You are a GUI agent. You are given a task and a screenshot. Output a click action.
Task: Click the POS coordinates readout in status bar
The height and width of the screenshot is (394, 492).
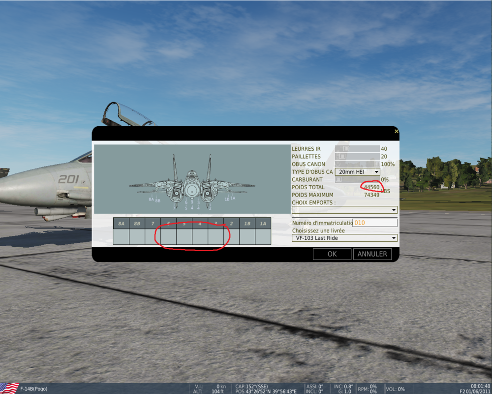point(266,391)
